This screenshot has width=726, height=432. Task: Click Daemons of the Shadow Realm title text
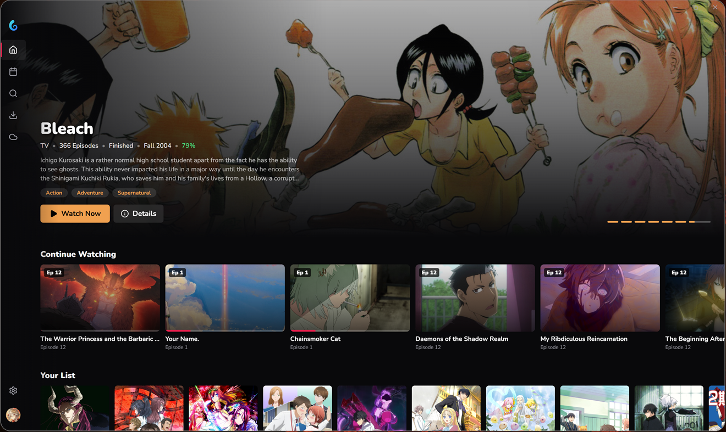click(x=462, y=339)
